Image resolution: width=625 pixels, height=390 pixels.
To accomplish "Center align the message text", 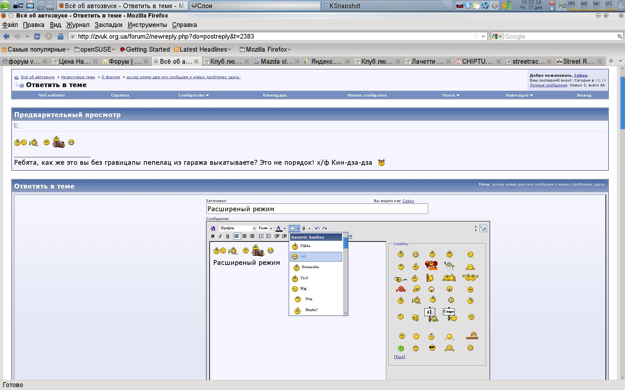I will [x=244, y=236].
